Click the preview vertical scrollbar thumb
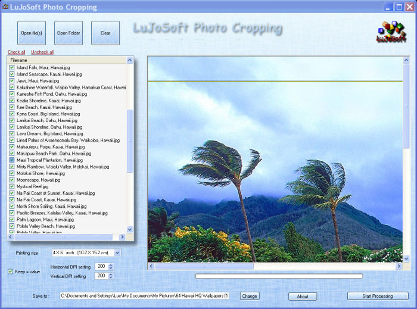This screenshot has height=309, width=417. click(406, 107)
